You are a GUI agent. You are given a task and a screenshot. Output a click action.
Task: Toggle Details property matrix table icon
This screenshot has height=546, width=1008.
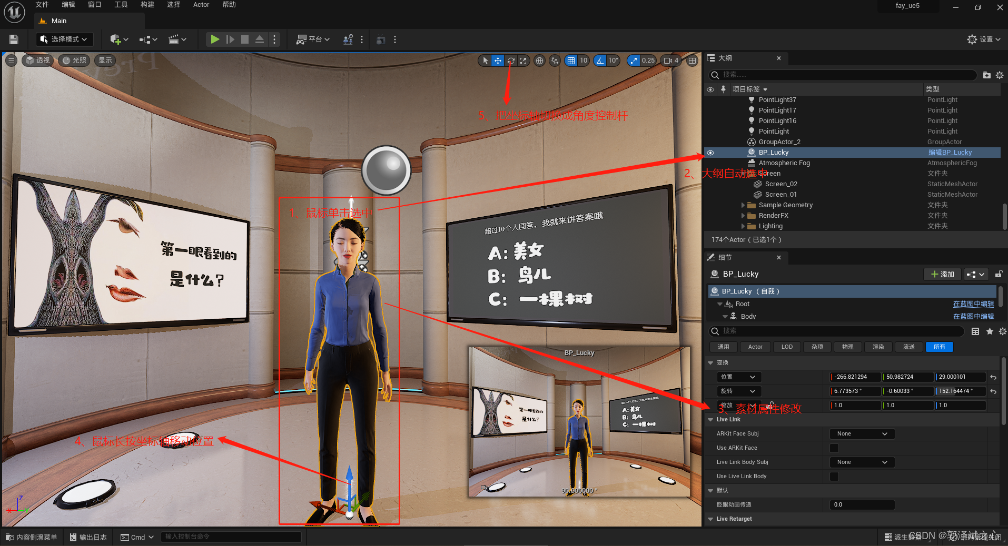(975, 331)
